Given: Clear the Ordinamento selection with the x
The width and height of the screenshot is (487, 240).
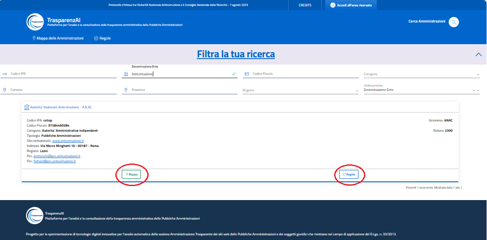Looking at the screenshot, I should [474, 90].
